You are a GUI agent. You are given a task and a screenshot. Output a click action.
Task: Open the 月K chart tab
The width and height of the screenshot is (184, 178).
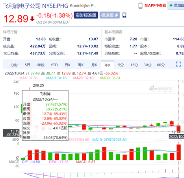(x=94, y=65)
